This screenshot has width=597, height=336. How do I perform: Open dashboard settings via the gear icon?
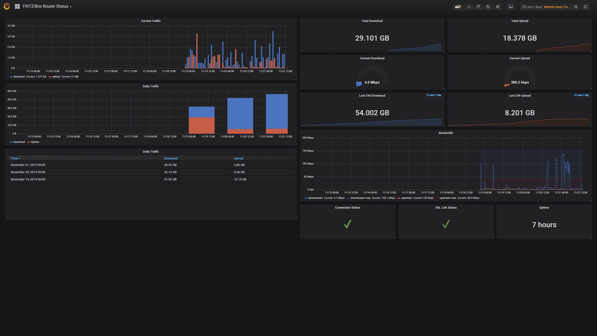(497, 7)
